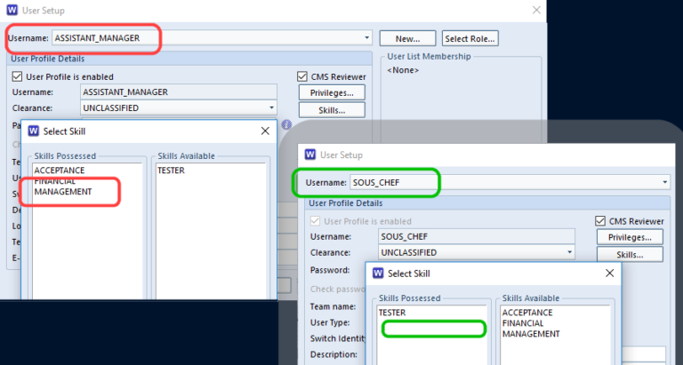The width and height of the screenshot is (683, 365).
Task: Open Clearance dropdown in the ASSISTANT_MANAGER profile
Action: [x=272, y=108]
